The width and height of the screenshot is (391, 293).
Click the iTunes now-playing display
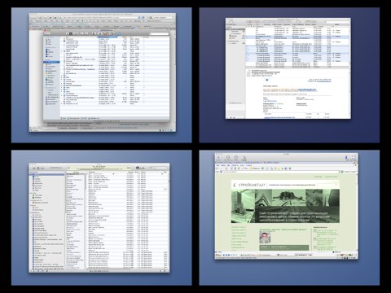100,168
